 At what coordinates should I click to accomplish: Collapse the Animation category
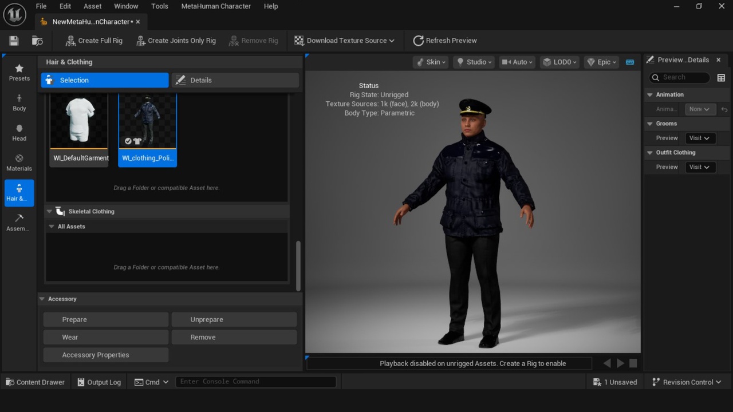(650, 94)
